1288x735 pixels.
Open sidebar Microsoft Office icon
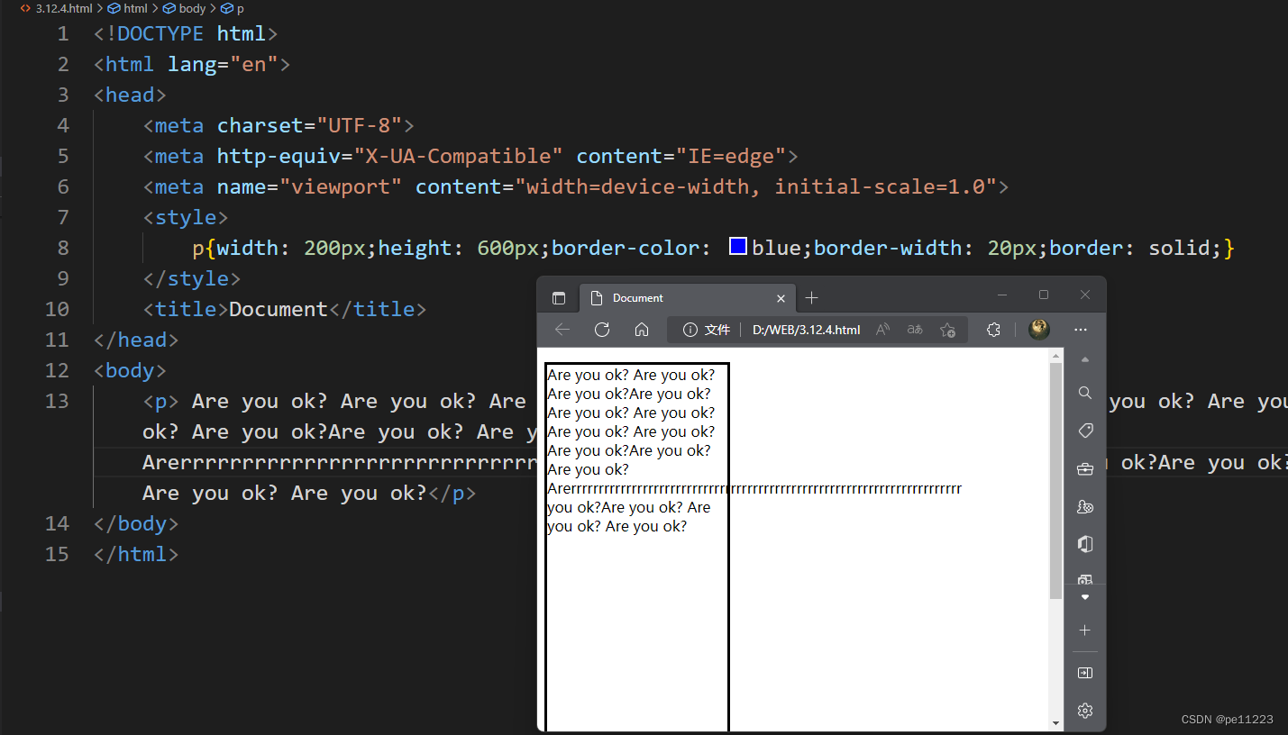coord(1085,544)
